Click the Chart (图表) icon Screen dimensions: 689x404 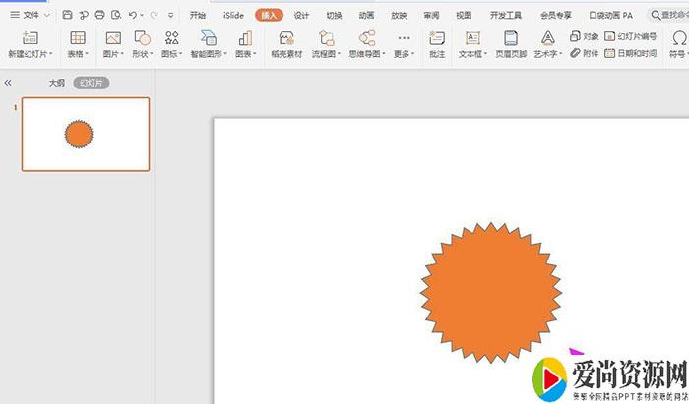(245, 38)
